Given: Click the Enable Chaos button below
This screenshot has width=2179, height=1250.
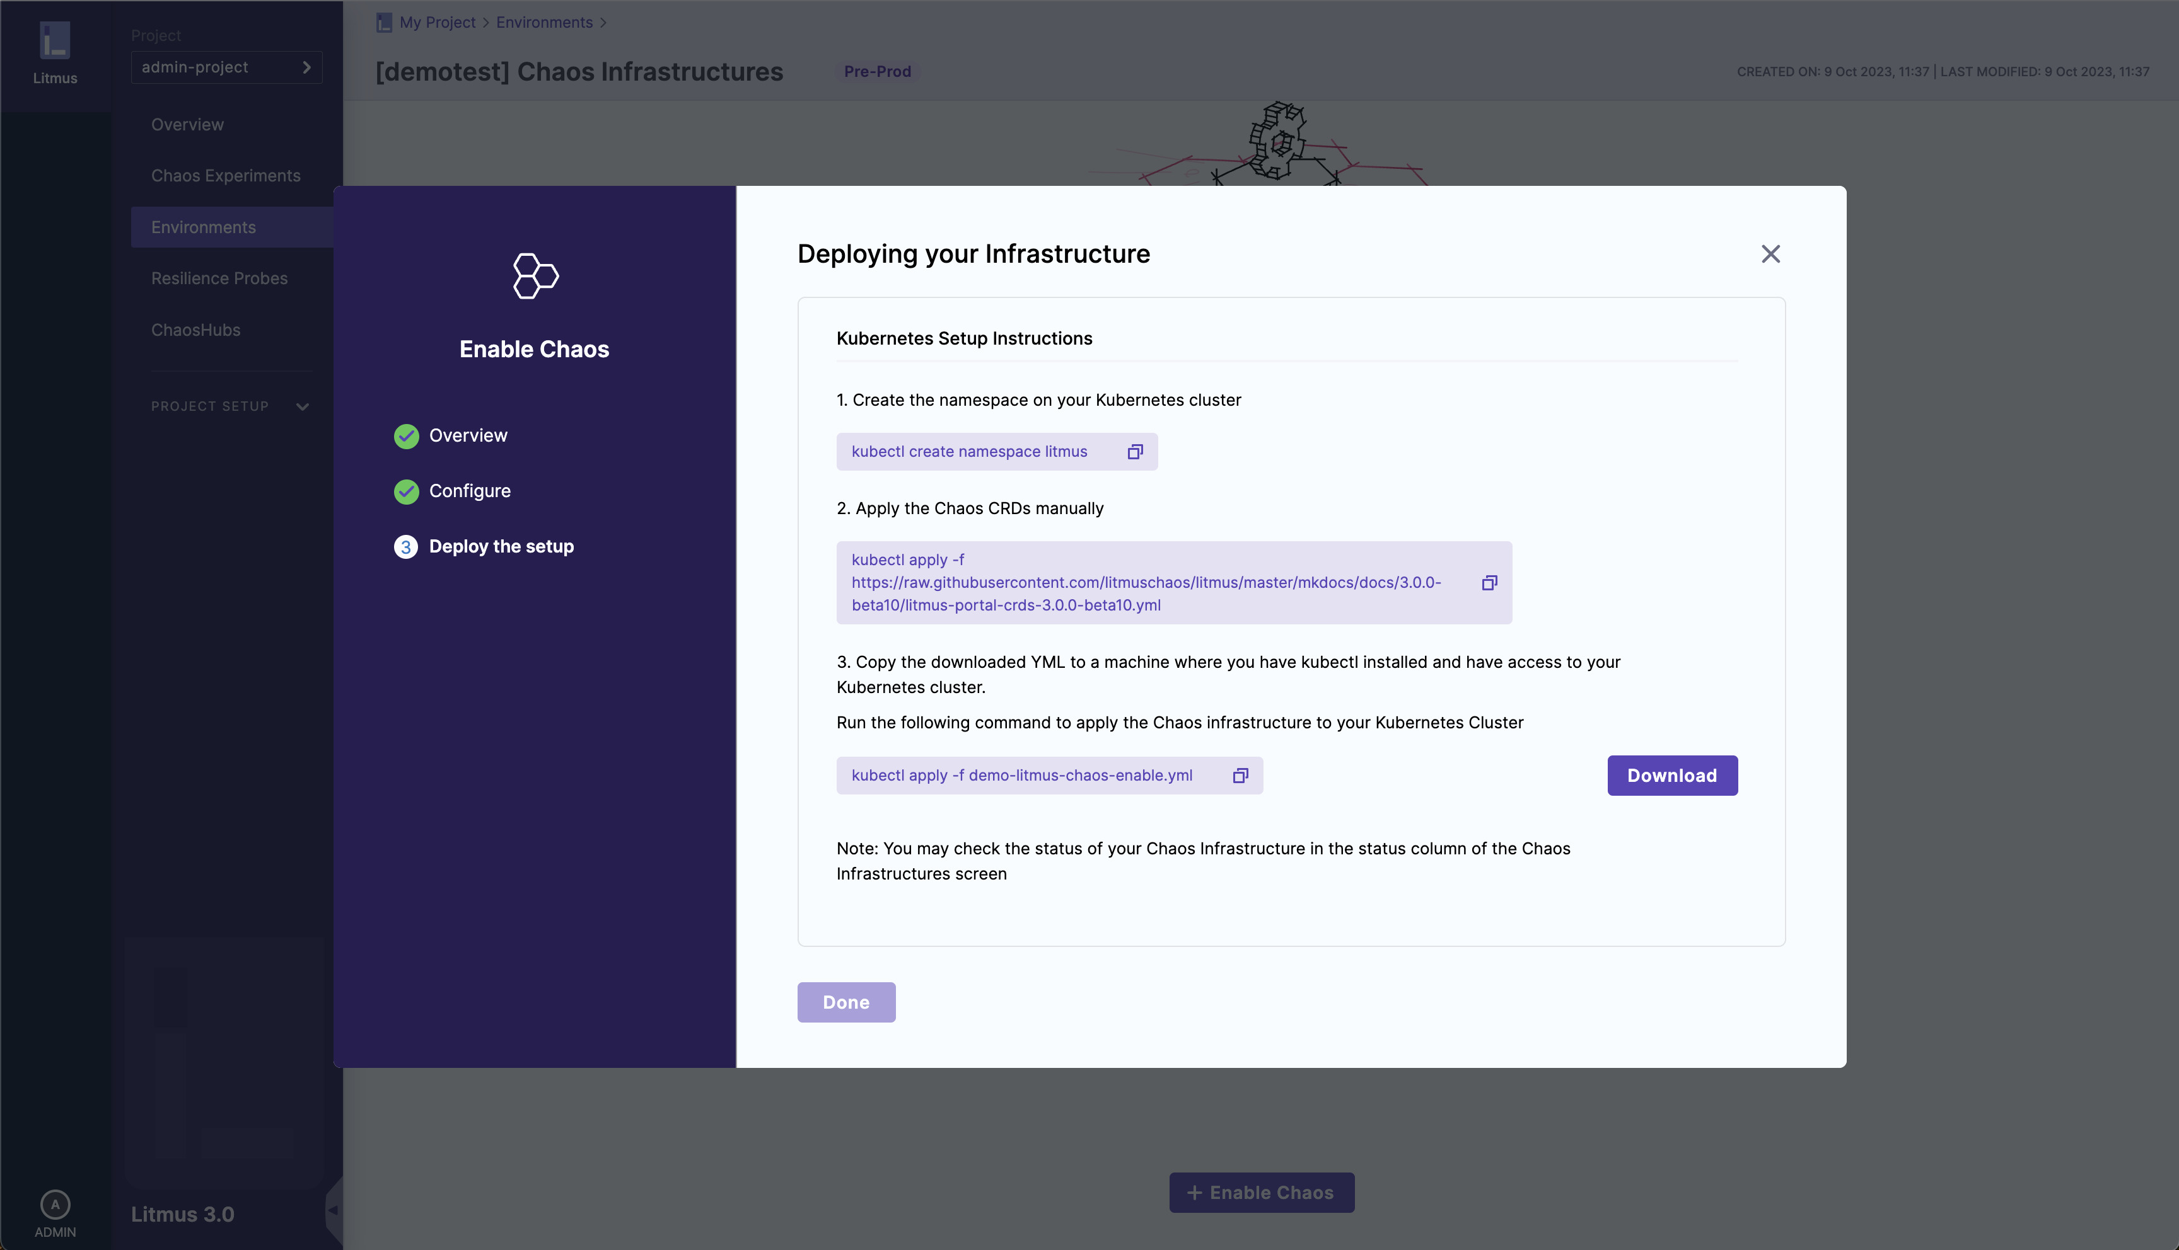Looking at the screenshot, I should [x=1261, y=1193].
